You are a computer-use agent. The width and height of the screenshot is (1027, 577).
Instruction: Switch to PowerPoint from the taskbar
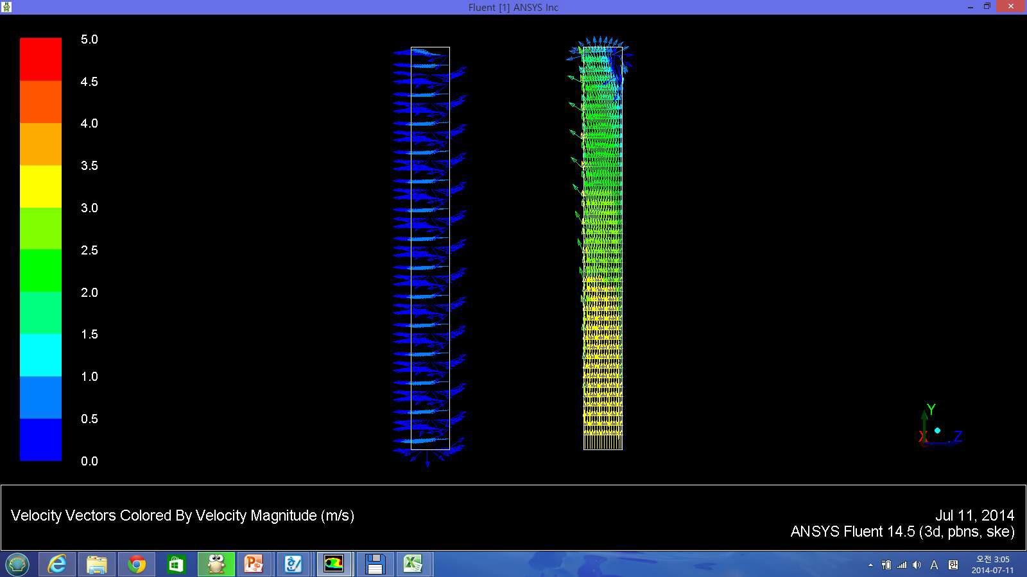click(255, 564)
